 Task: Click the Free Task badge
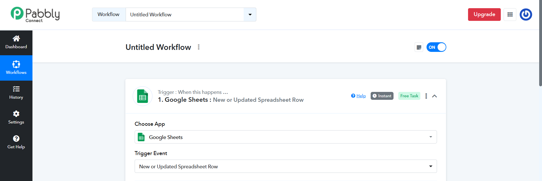click(x=409, y=96)
